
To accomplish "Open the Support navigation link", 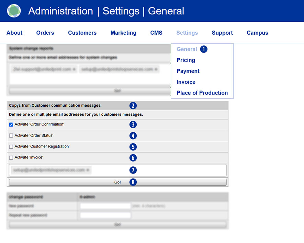I will pos(222,33).
